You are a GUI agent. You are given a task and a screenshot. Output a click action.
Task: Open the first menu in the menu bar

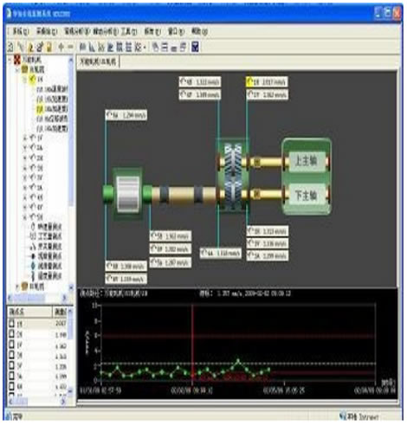coord(20,31)
